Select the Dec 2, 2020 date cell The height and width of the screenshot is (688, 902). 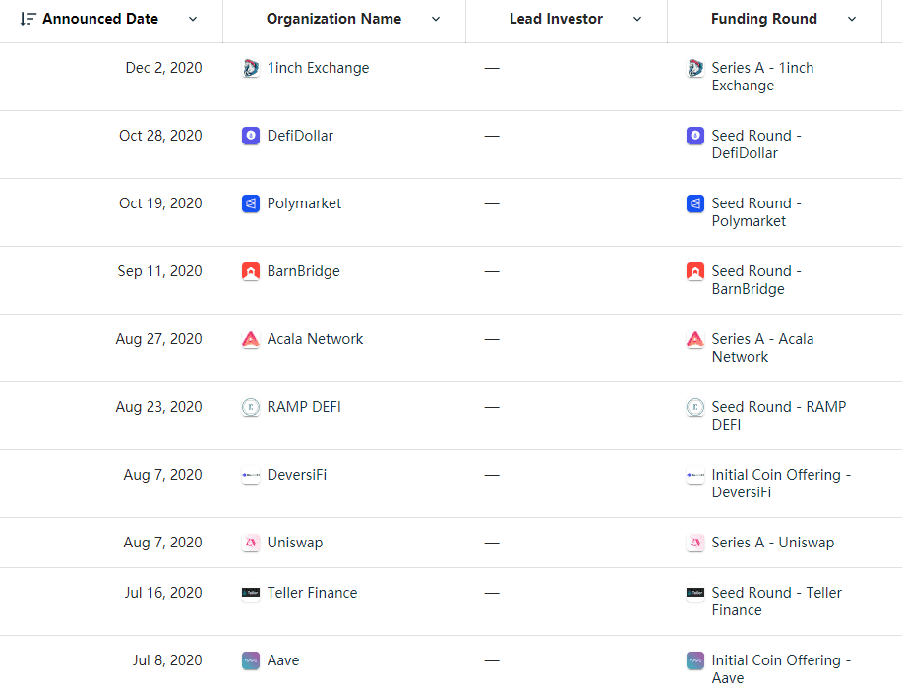coord(163,68)
